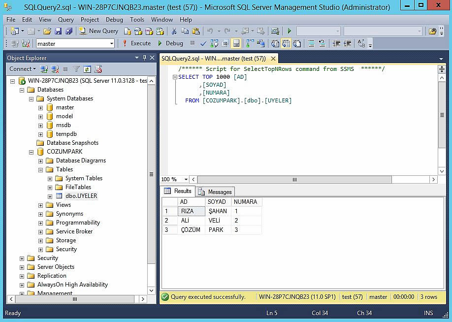Collapse the COZUMPARK database node

tap(31, 152)
